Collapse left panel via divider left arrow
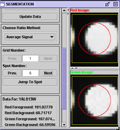120x130 pixels. tap(68, 10)
